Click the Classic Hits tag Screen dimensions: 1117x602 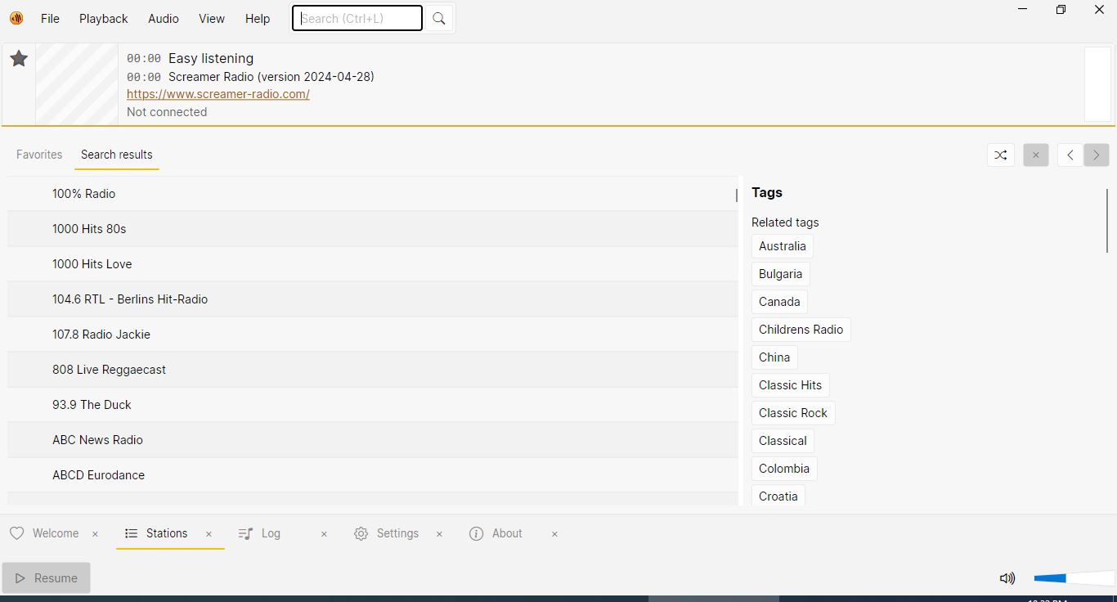[x=791, y=385]
